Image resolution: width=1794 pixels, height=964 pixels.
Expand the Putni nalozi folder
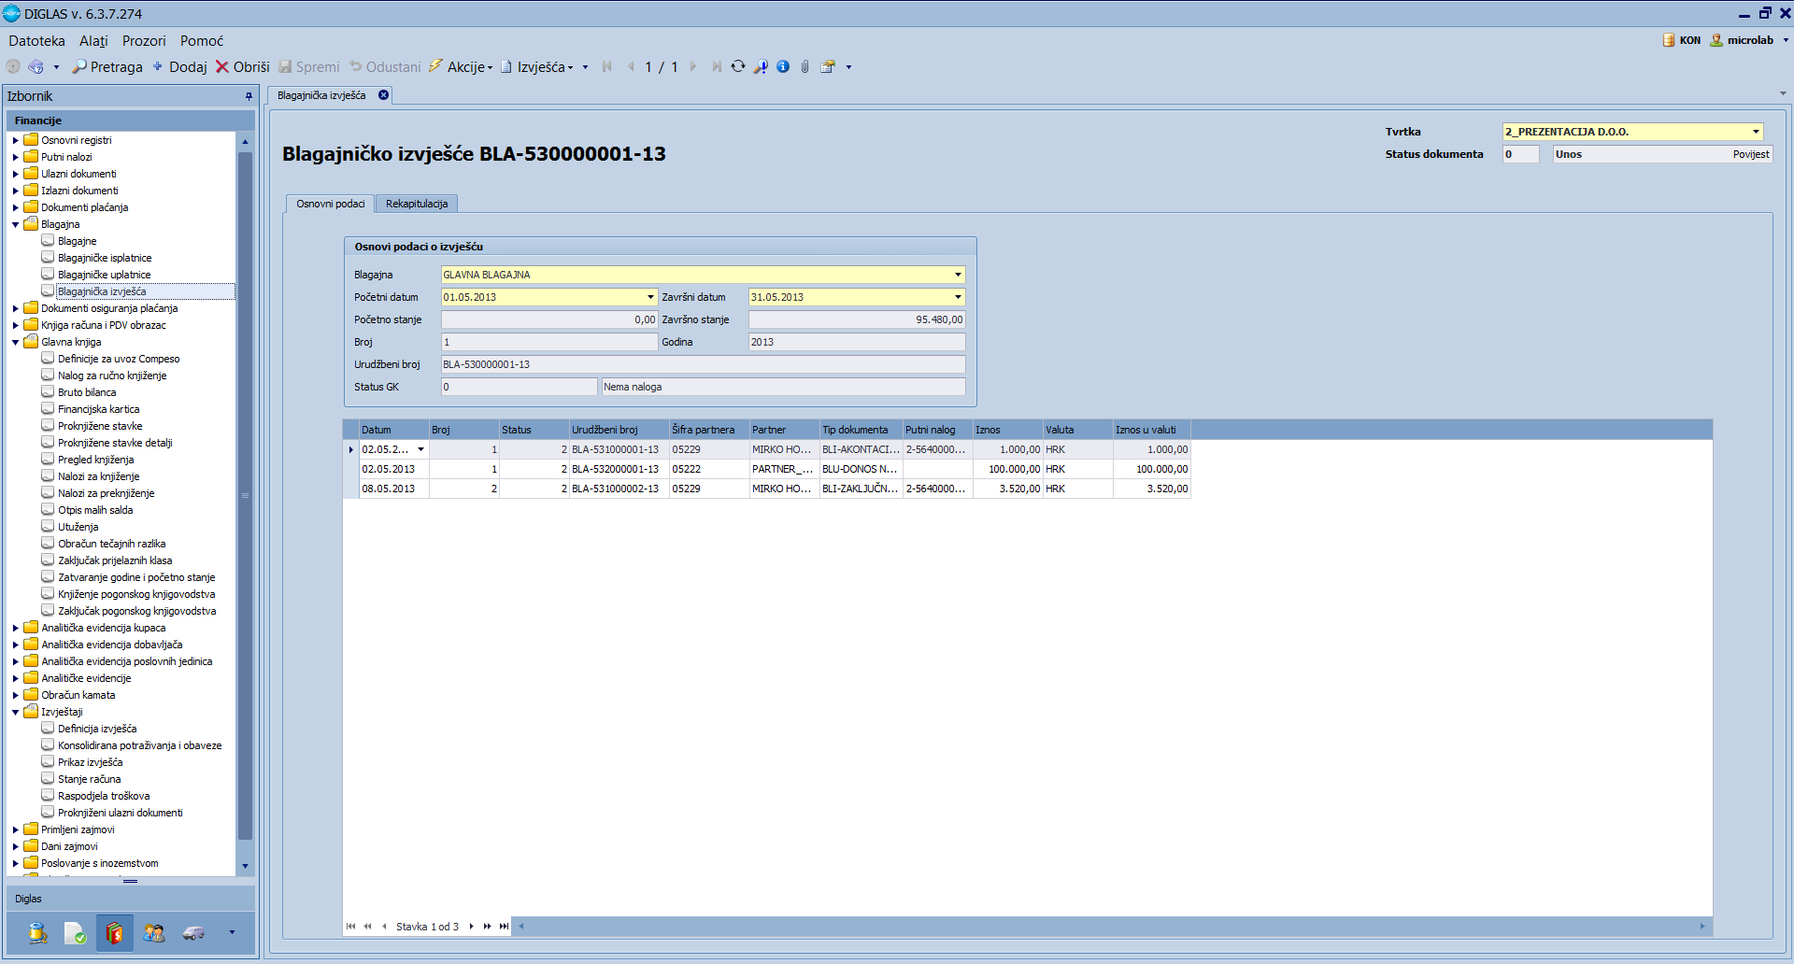coord(16,157)
